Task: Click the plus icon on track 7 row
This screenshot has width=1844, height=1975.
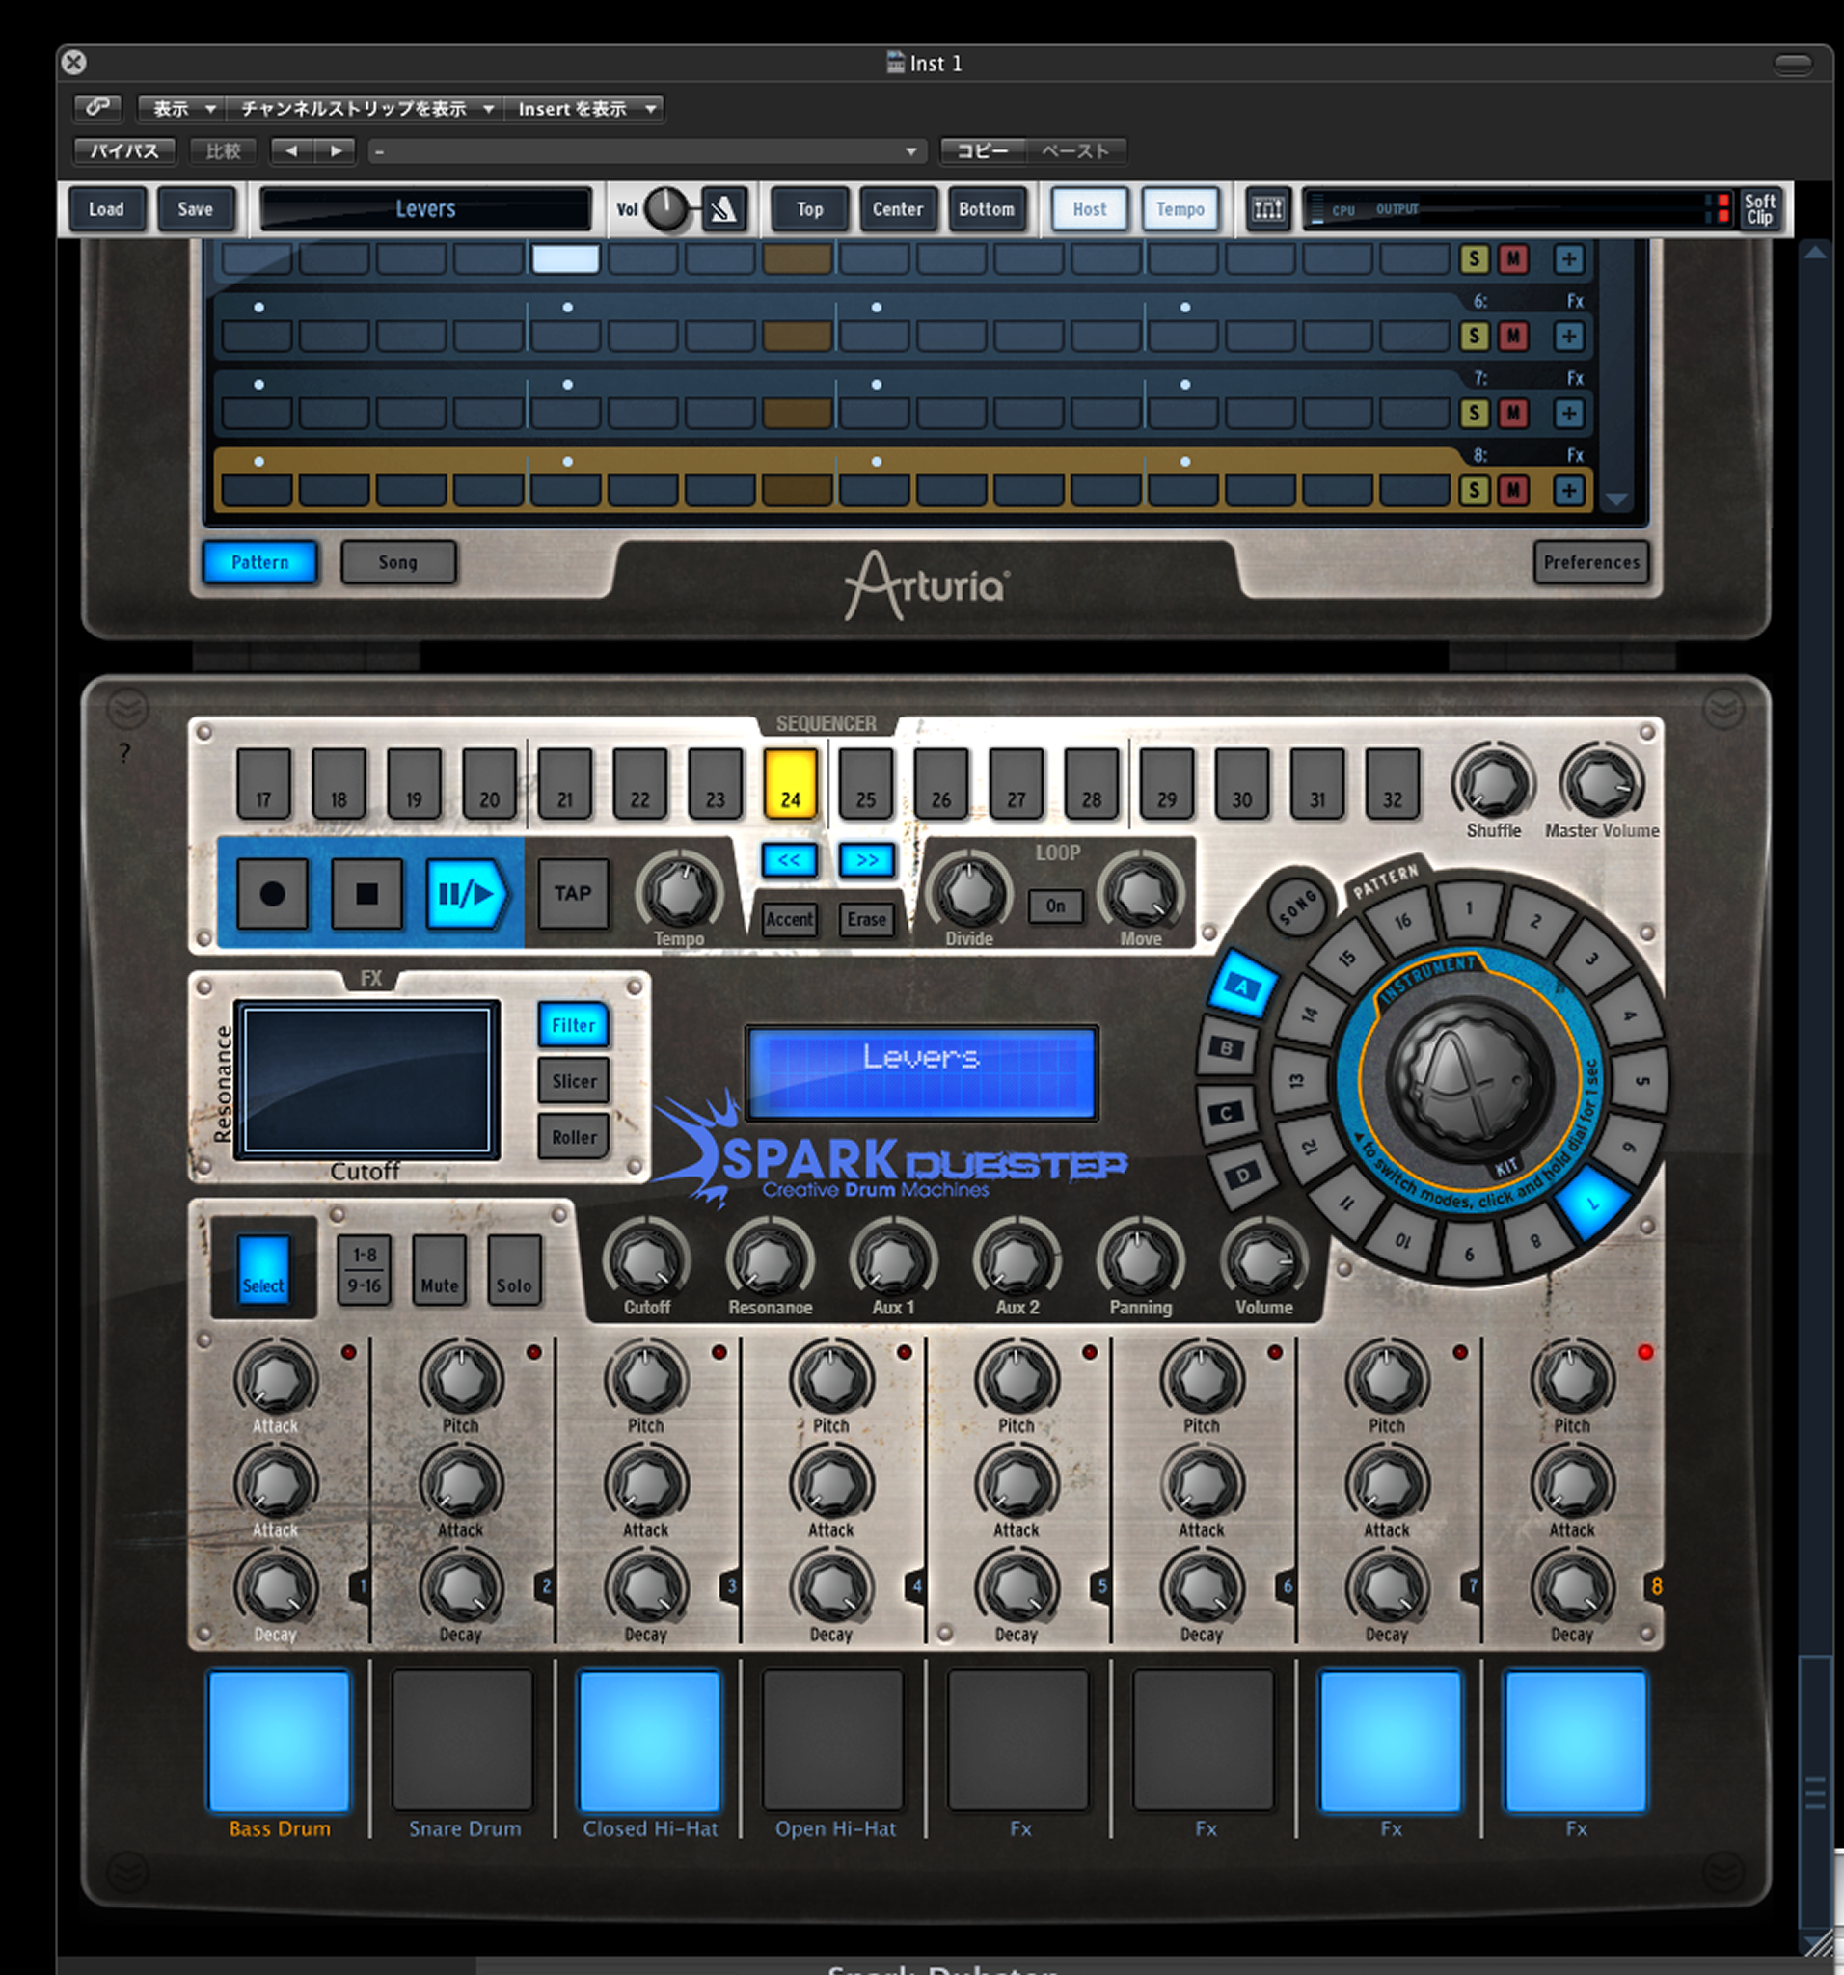Action: pos(1569,414)
